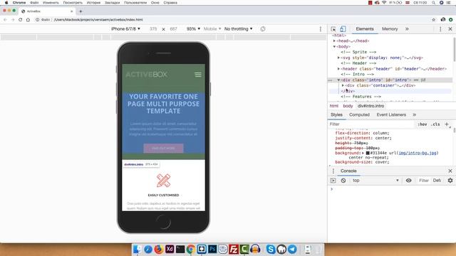Collapse the body element node
The image size is (456, 256).
click(334, 46)
